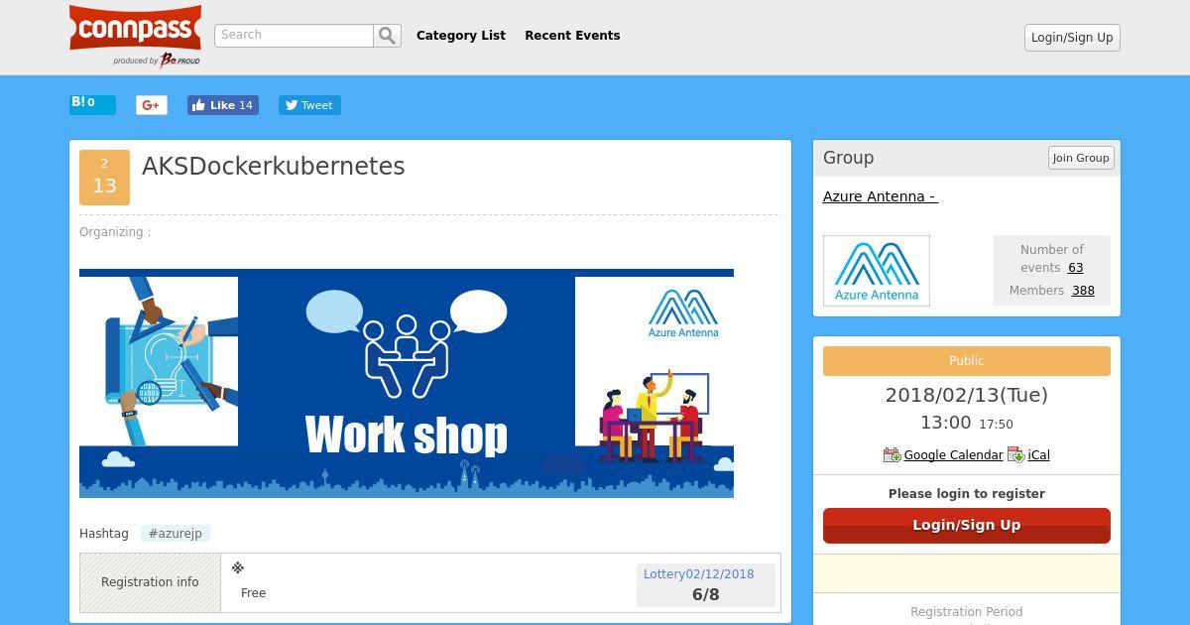The height and width of the screenshot is (625, 1190).
Task: Click the 2018/02/13(Tue) date text
Action: 967,395
